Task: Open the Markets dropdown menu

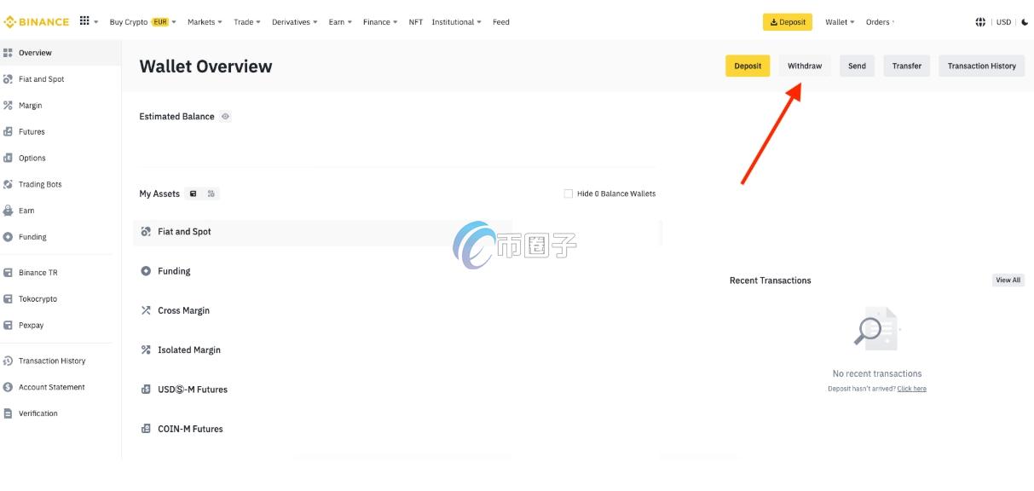Action: tap(205, 22)
